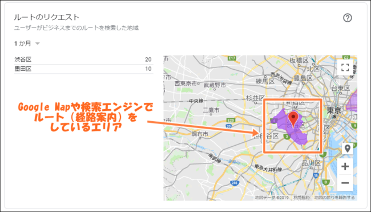Click the 武蔵野市 label on map

point(215,85)
